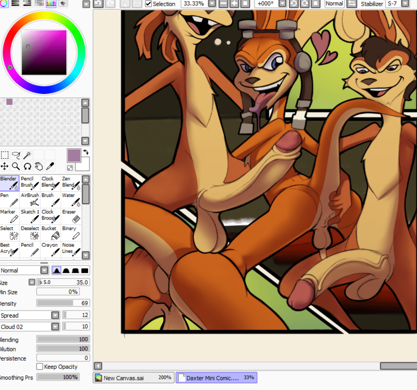The height and width of the screenshot is (390, 417).
Task: Open the Cloud 02 texture dropdown
Action: coord(55,327)
